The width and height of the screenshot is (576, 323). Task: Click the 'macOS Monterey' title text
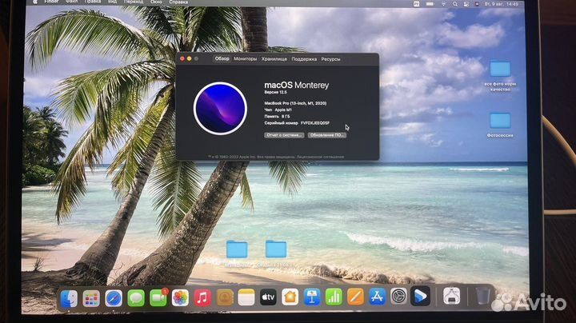tap(297, 86)
